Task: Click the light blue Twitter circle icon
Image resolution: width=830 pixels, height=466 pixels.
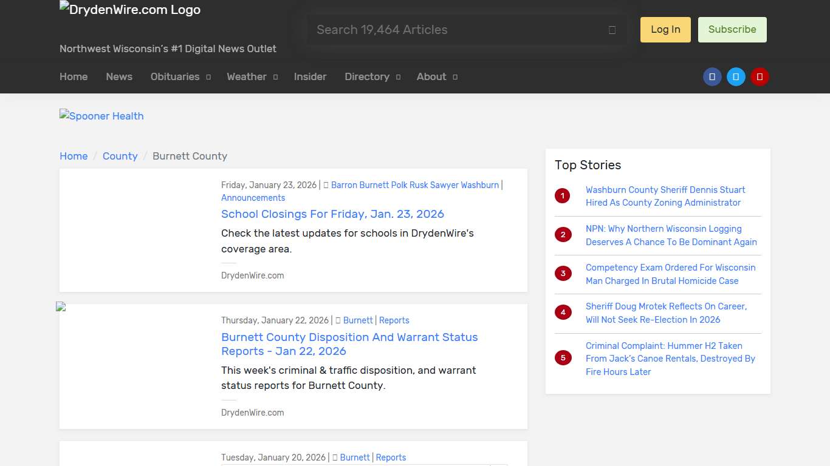Action: coord(736,77)
